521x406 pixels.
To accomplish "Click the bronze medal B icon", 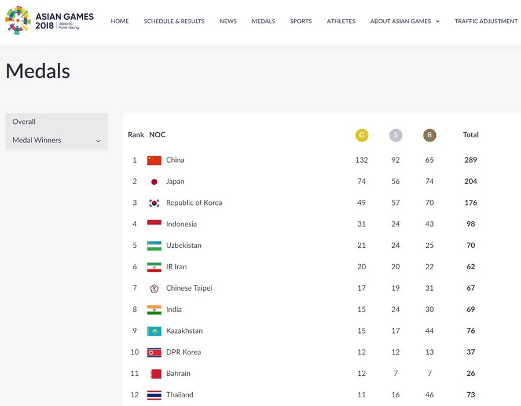I will pyautogui.click(x=430, y=135).
